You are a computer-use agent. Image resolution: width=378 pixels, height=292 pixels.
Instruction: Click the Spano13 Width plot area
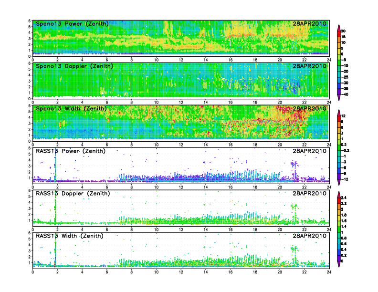[181, 123]
